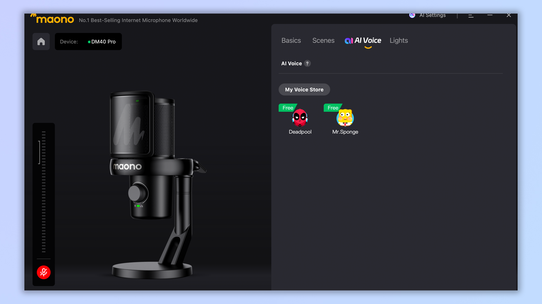Open the Lights tab
The height and width of the screenshot is (304, 542).
click(398, 41)
